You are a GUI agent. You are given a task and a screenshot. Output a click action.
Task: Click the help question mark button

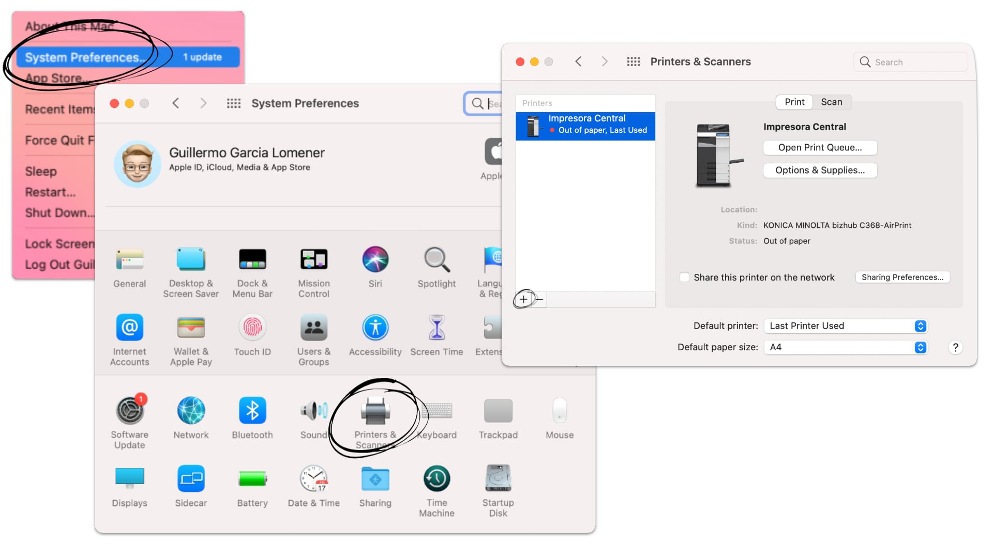pyautogui.click(x=955, y=347)
